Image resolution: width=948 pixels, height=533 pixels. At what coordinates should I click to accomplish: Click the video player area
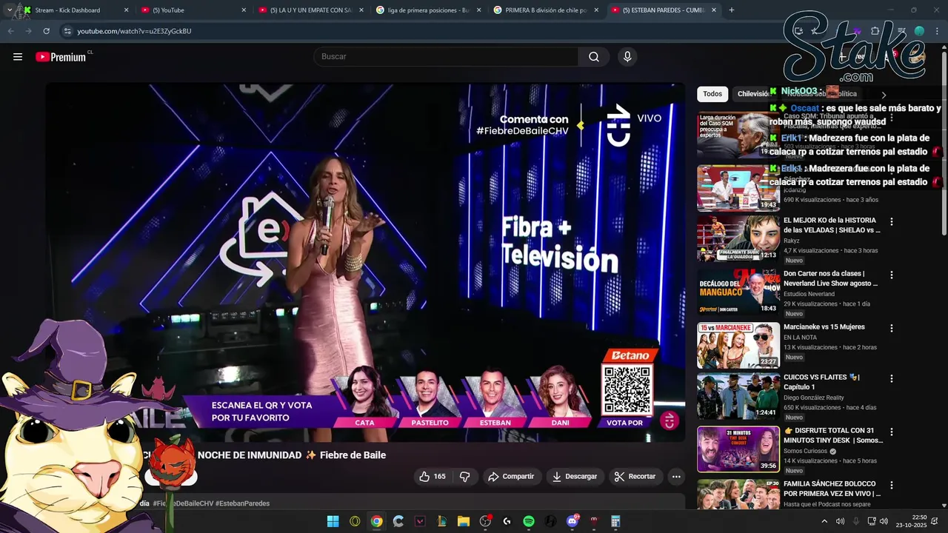pos(366,262)
